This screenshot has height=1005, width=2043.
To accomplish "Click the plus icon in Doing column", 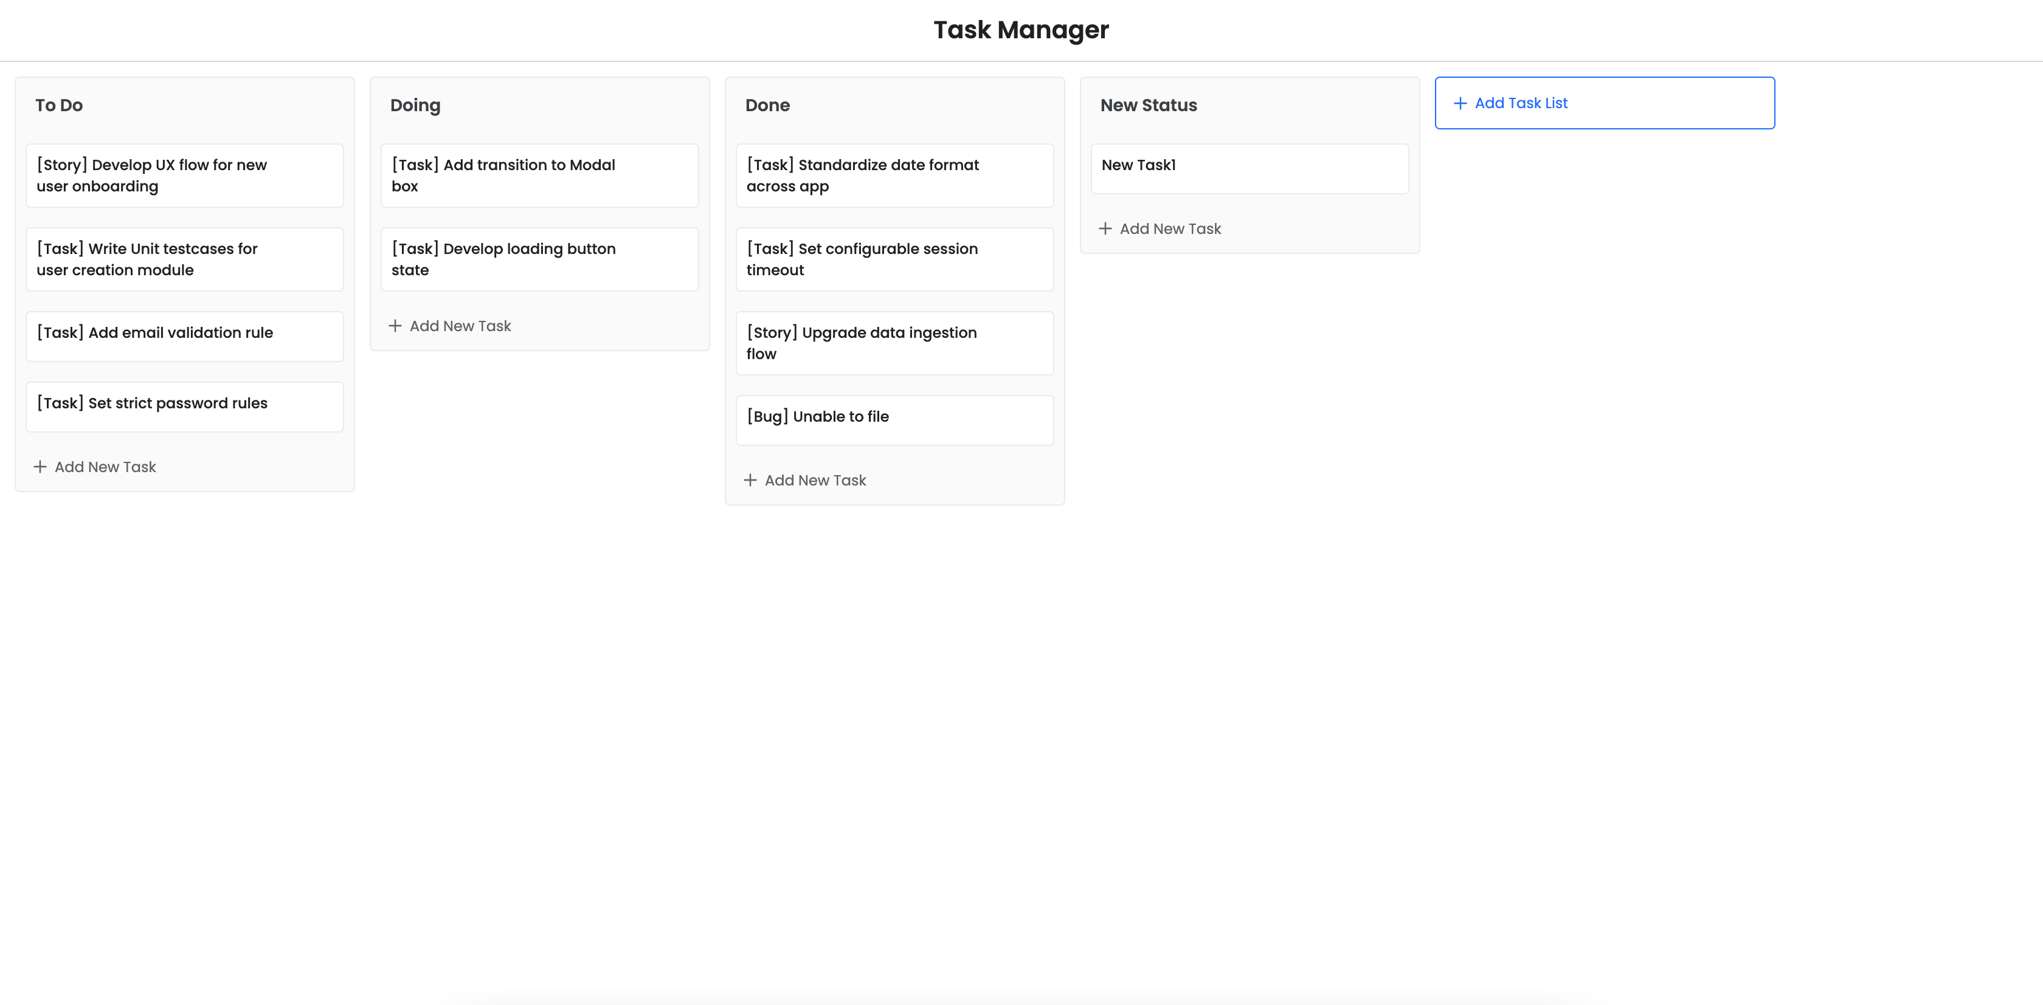I will click(396, 325).
